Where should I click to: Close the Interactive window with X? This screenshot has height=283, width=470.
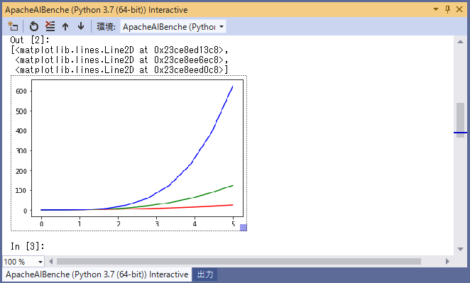[x=459, y=10]
